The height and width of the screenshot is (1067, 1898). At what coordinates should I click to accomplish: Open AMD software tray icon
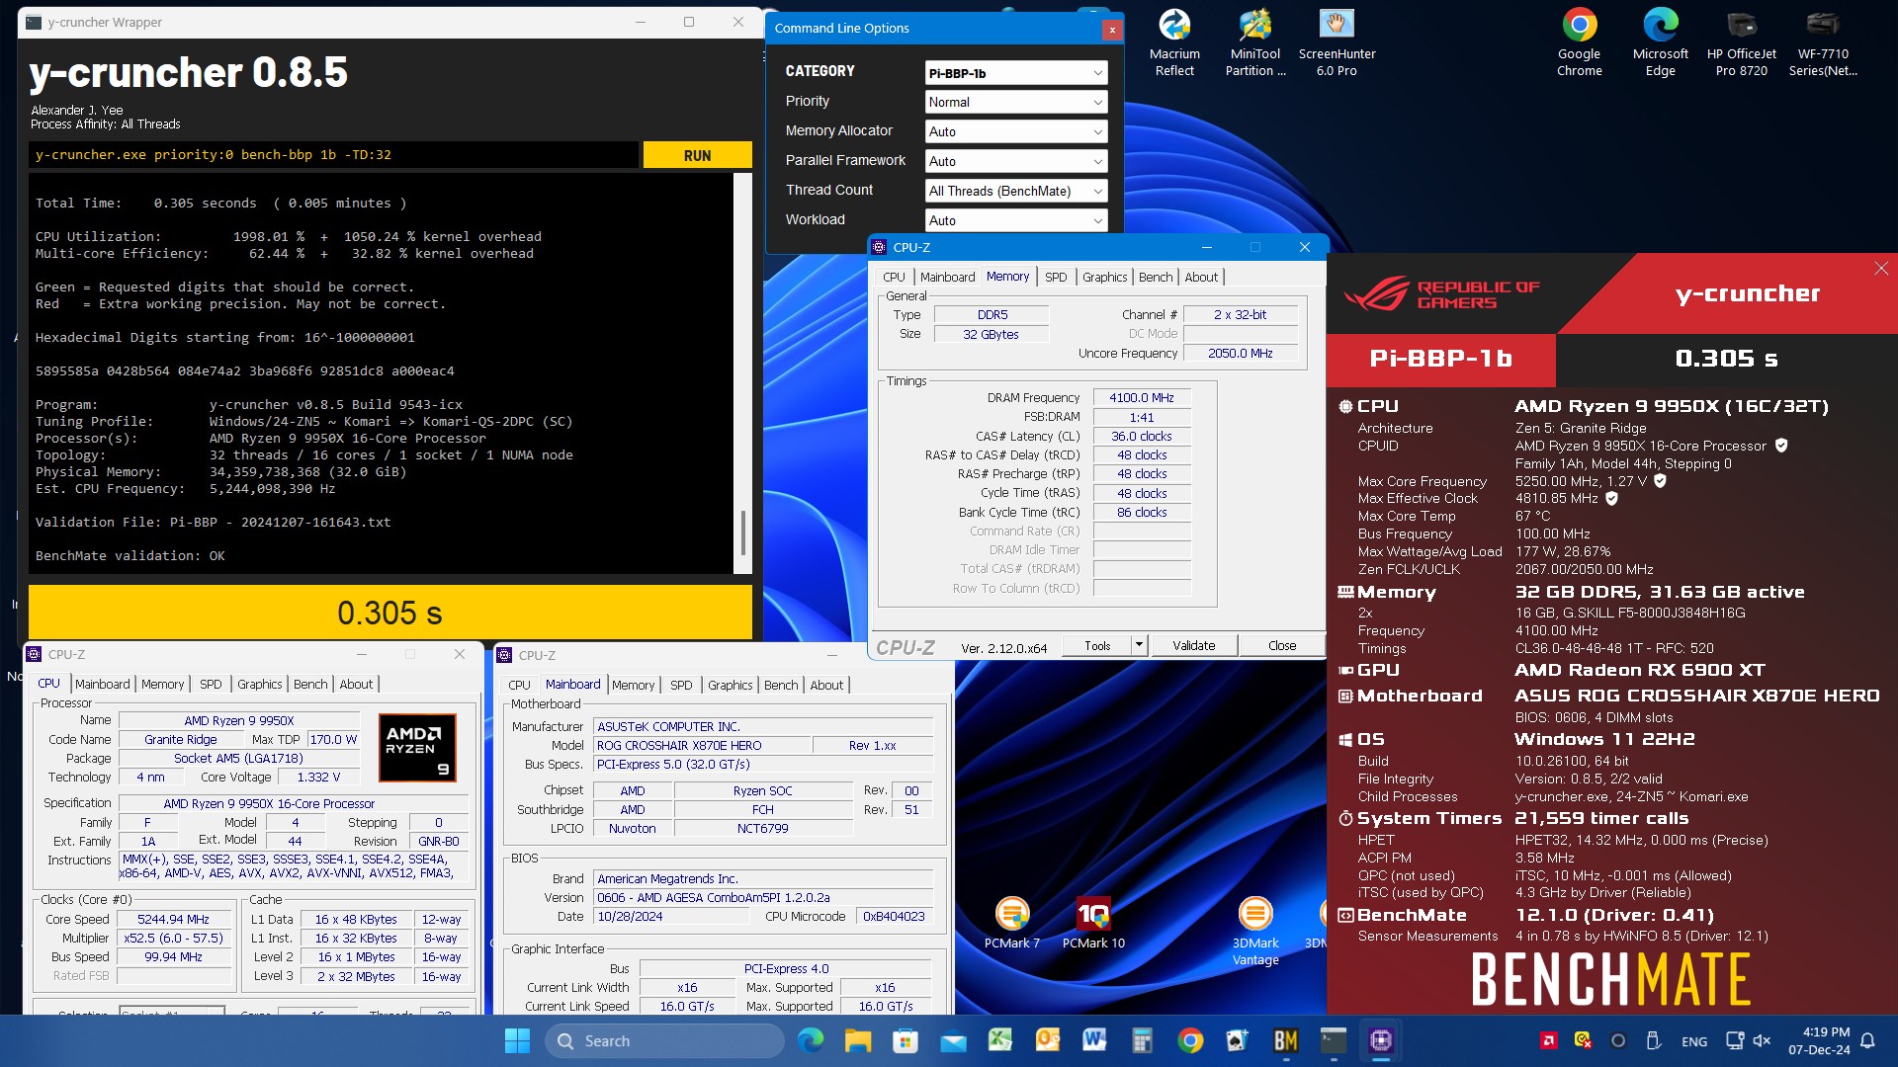[x=1549, y=1040]
